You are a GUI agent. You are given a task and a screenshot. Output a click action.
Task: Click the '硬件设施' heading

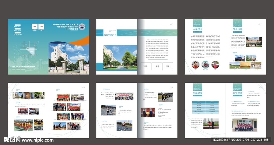point(238,29)
